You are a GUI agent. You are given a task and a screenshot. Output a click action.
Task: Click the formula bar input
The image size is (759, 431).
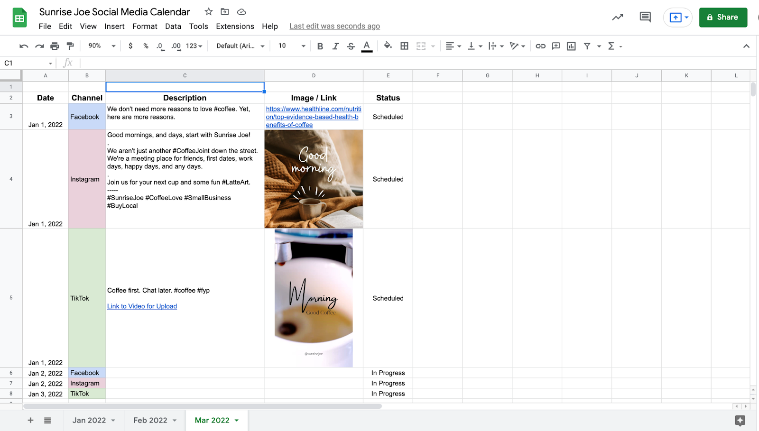point(417,63)
